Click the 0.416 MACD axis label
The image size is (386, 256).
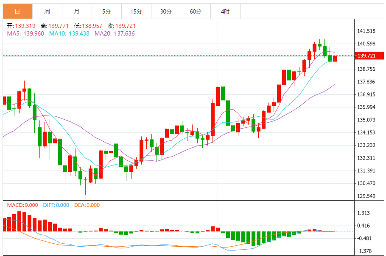coord(364,226)
